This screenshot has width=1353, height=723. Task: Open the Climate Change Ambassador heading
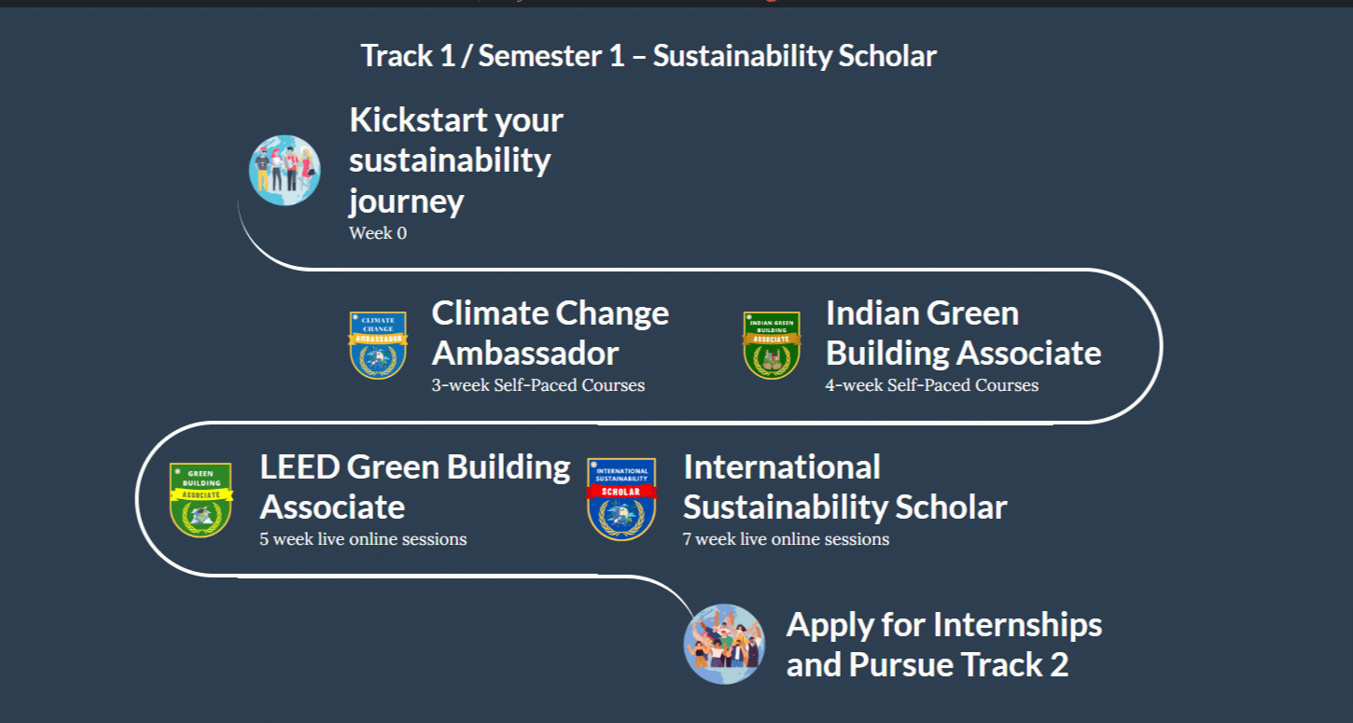pos(551,333)
